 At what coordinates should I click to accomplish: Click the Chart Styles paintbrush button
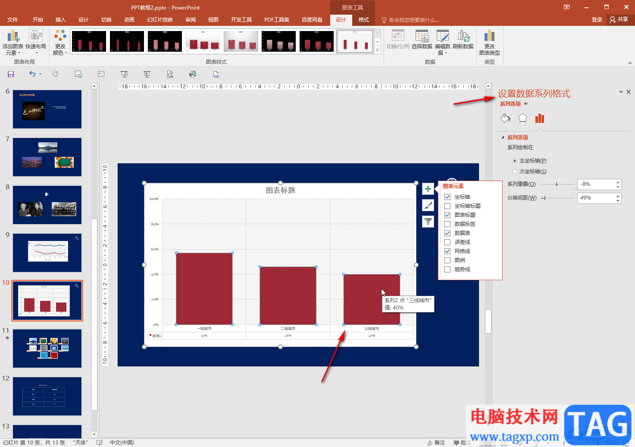[x=428, y=205]
